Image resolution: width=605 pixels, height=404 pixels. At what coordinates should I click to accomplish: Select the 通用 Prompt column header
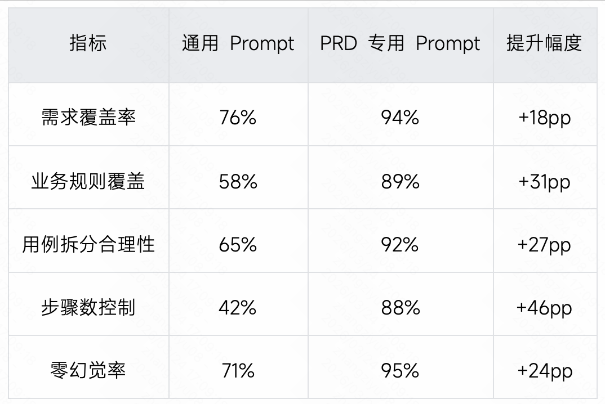(x=238, y=44)
